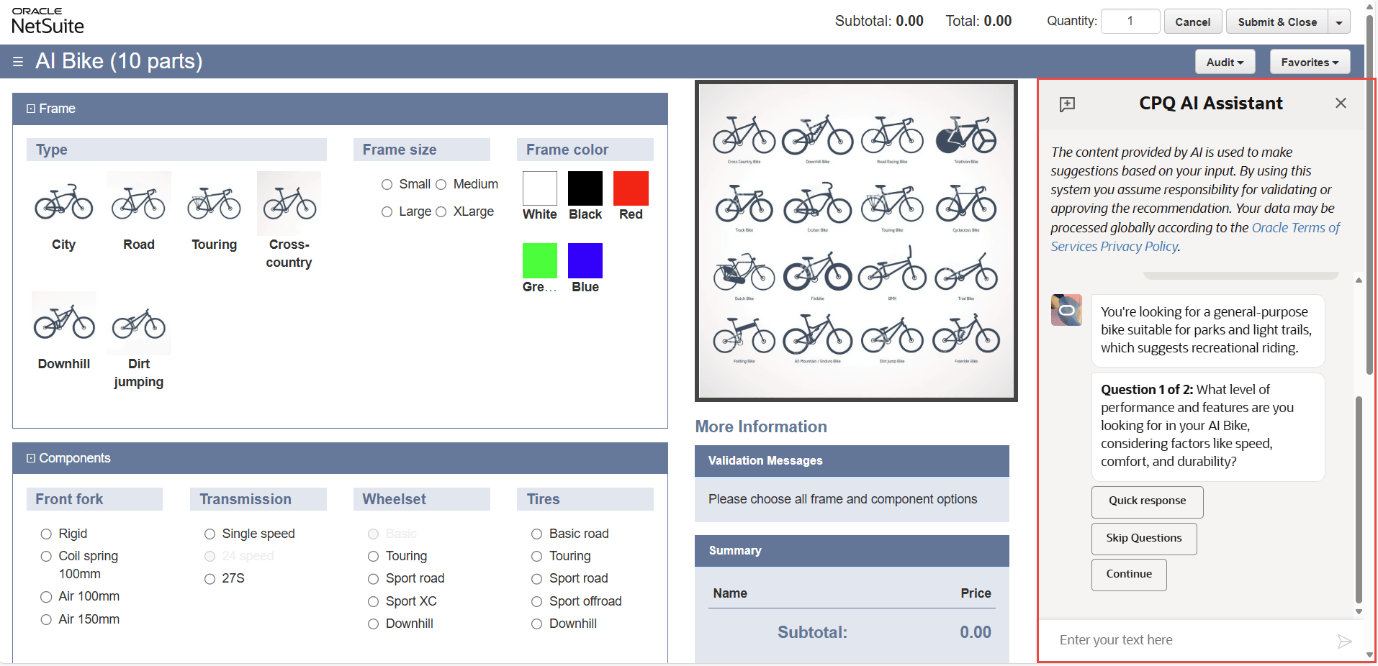The height and width of the screenshot is (666, 1378).
Task: Select the Cross-country bike type icon
Action: (289, 203)
